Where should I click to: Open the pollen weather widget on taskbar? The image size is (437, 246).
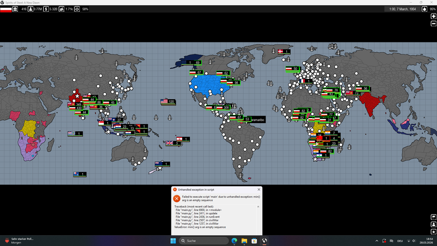click(x=18, y=241)
